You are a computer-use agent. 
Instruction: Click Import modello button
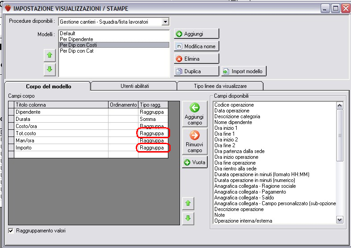point(244,71)
